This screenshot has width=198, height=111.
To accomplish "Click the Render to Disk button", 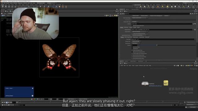I will tap(136, 16).
